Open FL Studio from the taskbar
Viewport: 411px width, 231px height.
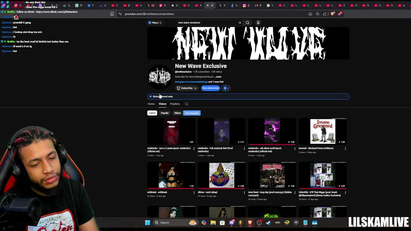point(241,223)
